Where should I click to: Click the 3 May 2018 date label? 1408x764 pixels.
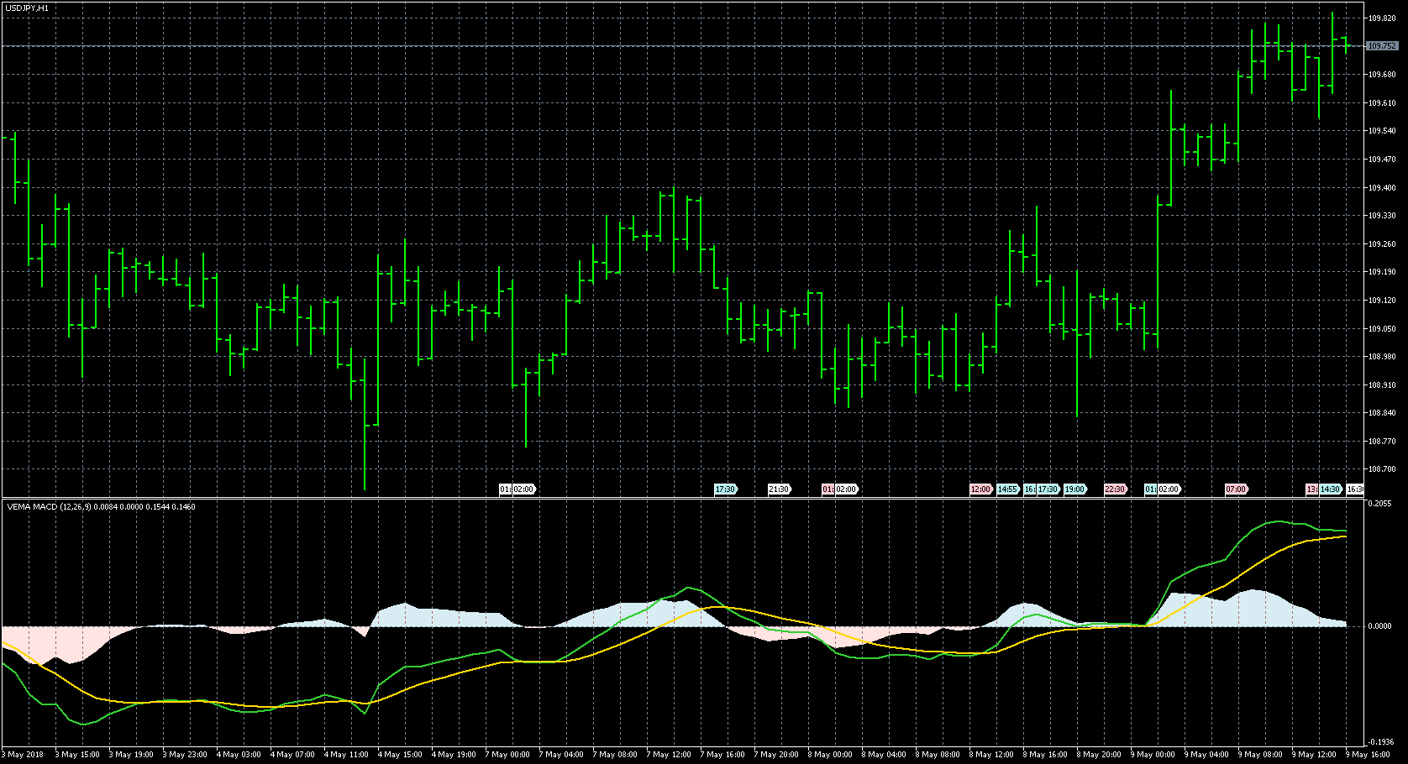(x=23, y=755)
